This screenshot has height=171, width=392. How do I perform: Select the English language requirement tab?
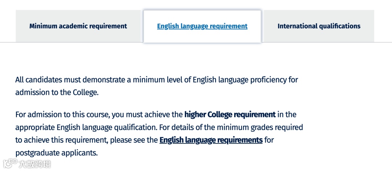[202, 26]
